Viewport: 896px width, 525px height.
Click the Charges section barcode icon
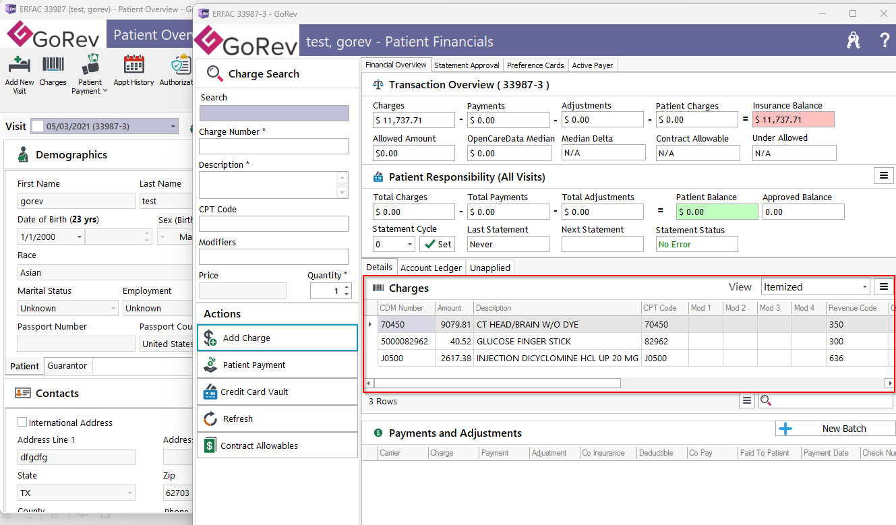[x=378, y=288]
